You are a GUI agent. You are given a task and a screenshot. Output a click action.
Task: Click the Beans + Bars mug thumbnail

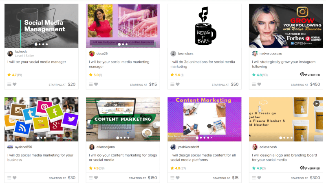pos(205,26)
